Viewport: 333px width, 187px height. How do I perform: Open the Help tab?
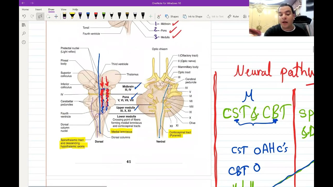click(75, 9)
